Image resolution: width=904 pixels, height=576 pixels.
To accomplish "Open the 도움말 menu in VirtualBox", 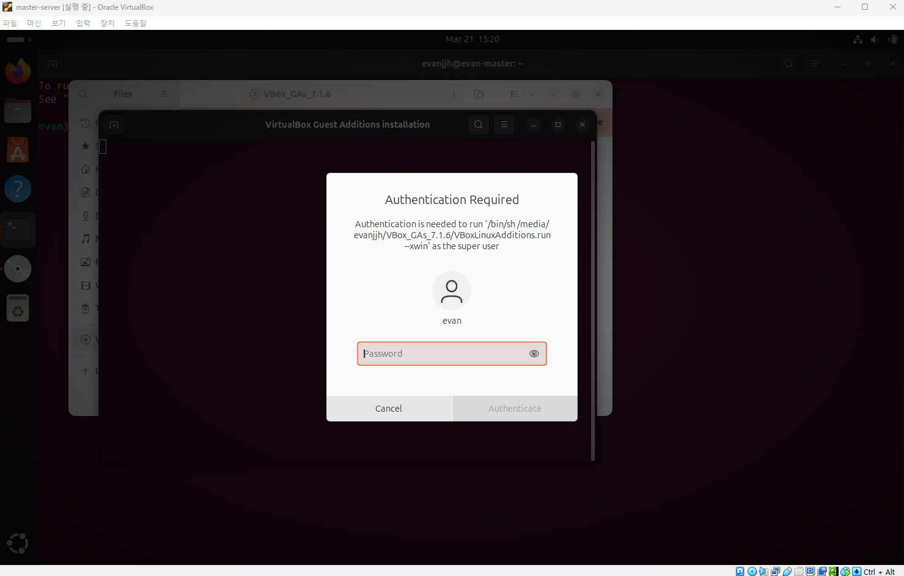I will [x=136, y=23].
